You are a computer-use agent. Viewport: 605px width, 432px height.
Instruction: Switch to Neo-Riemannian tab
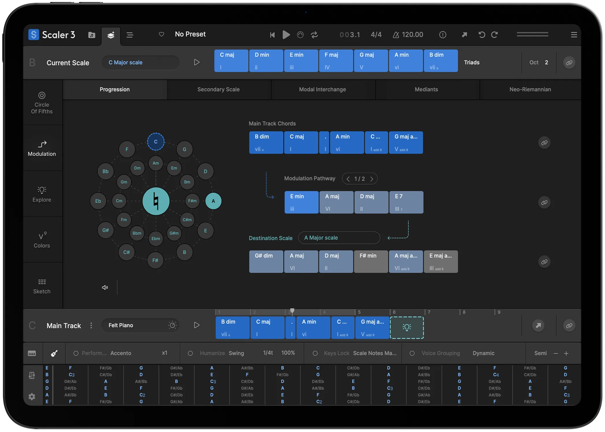tap(530, 90)
